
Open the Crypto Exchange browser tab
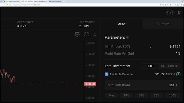(x=13, y=1)
